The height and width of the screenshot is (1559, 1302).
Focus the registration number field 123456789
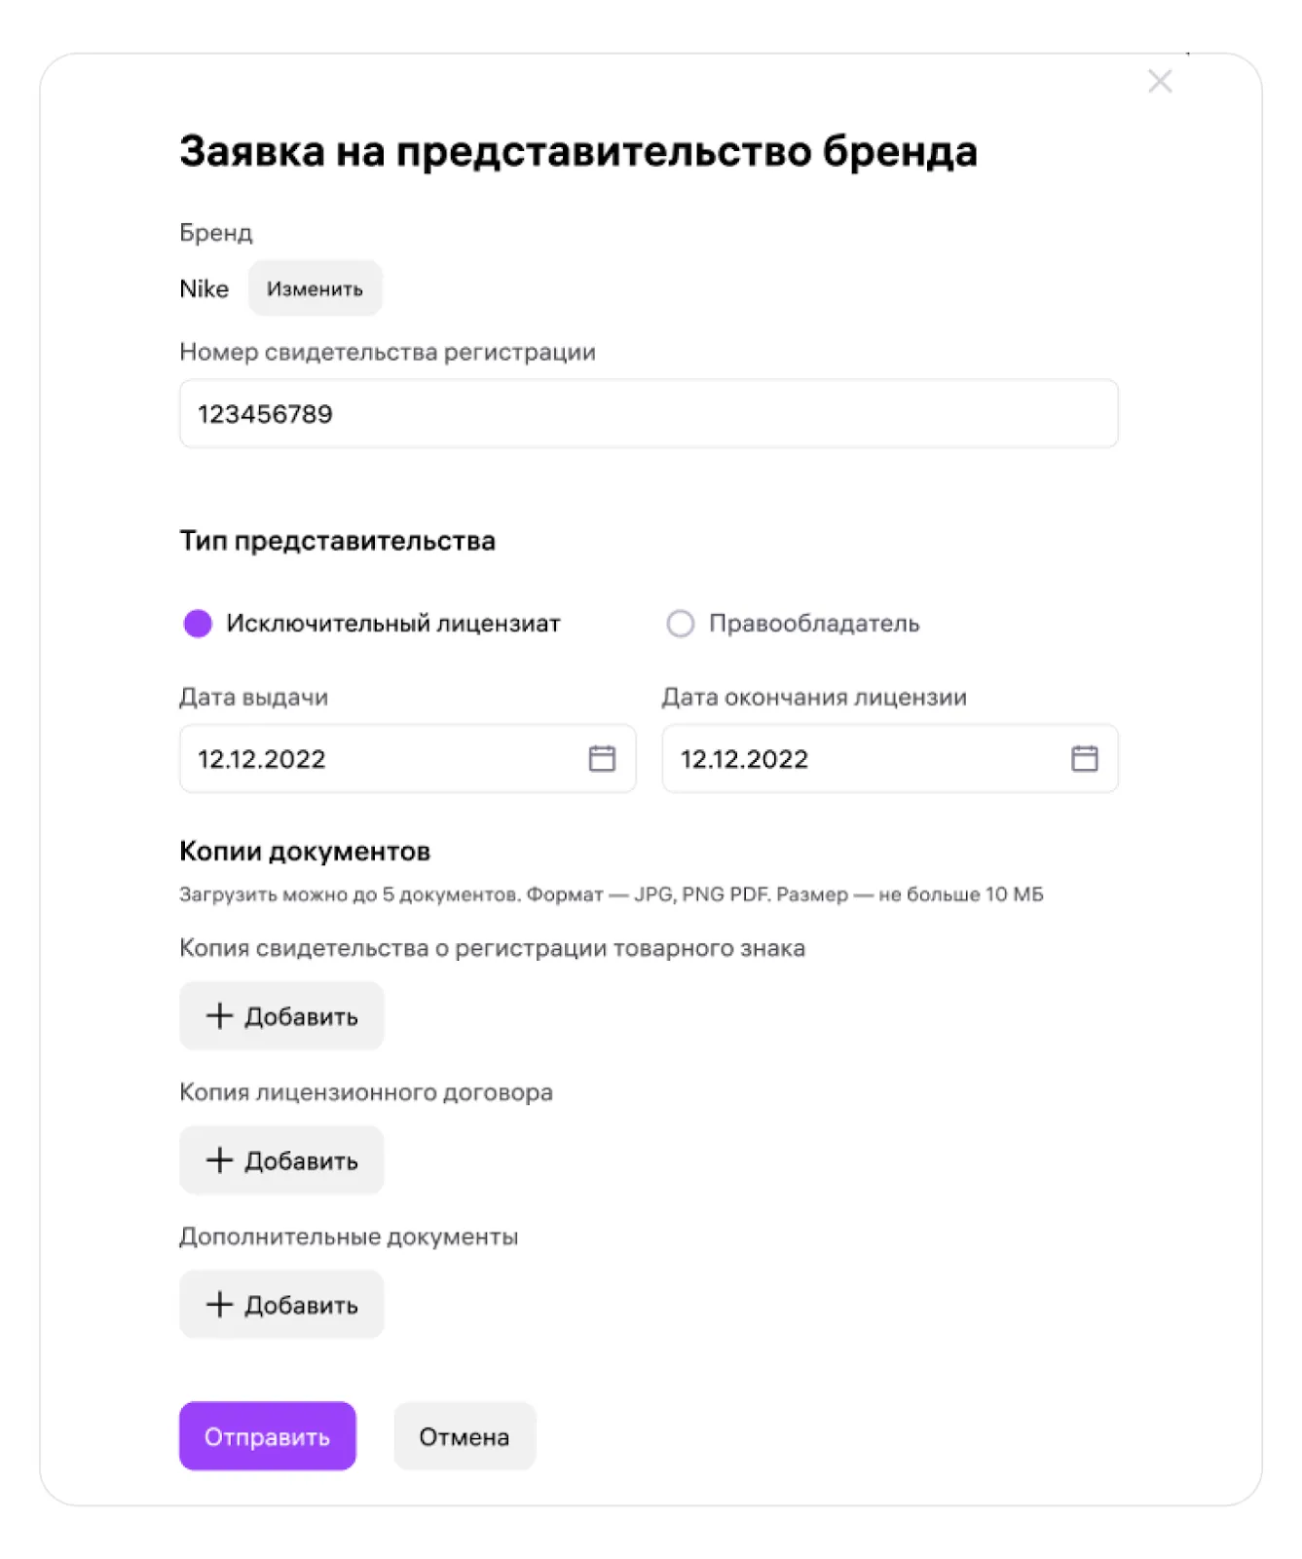coord(649,414)
